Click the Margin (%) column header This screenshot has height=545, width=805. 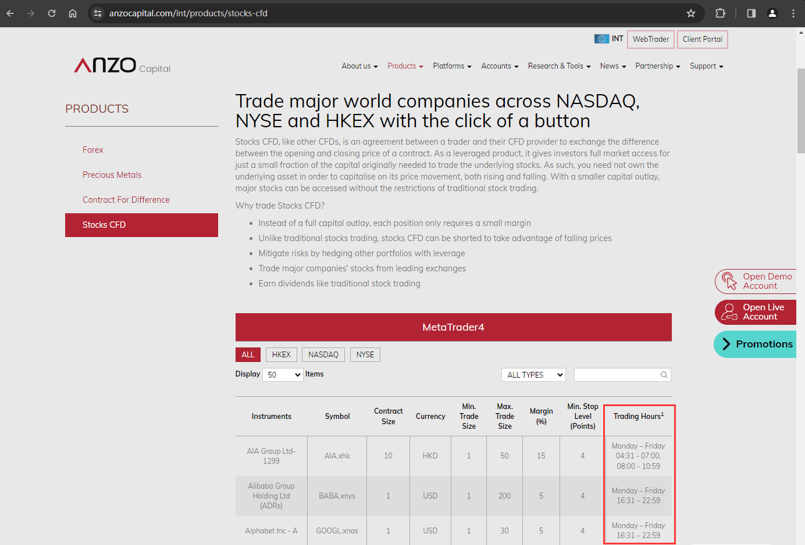[542, 416]
